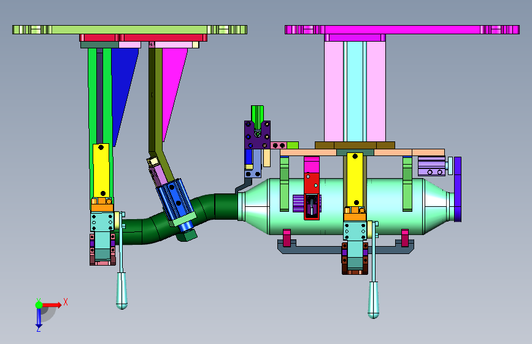Select the magenta top mounting plate
This screenshot has height=344, width=532.
click(402, 29)
